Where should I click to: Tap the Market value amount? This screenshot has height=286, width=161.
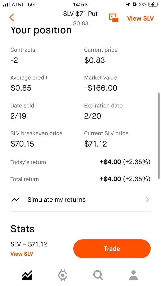coord(101,88)
